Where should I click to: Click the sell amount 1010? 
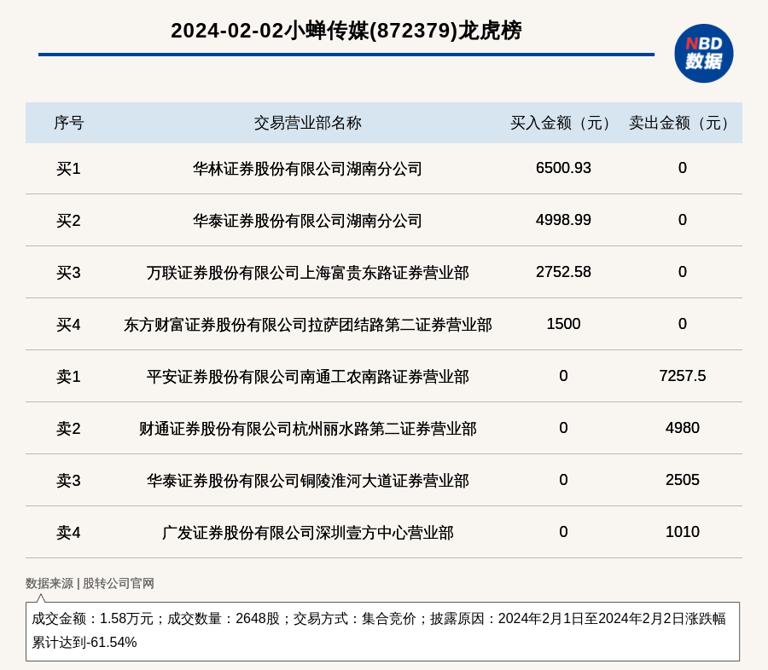point(683,532)
